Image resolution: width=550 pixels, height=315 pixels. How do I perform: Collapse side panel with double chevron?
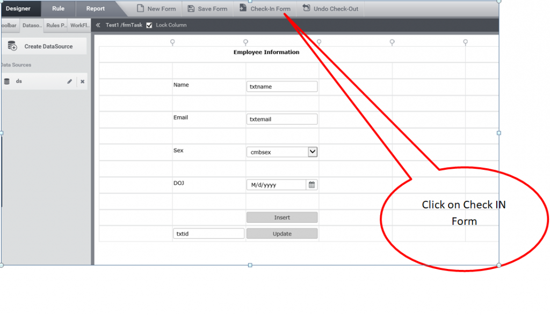pos(98,25)
